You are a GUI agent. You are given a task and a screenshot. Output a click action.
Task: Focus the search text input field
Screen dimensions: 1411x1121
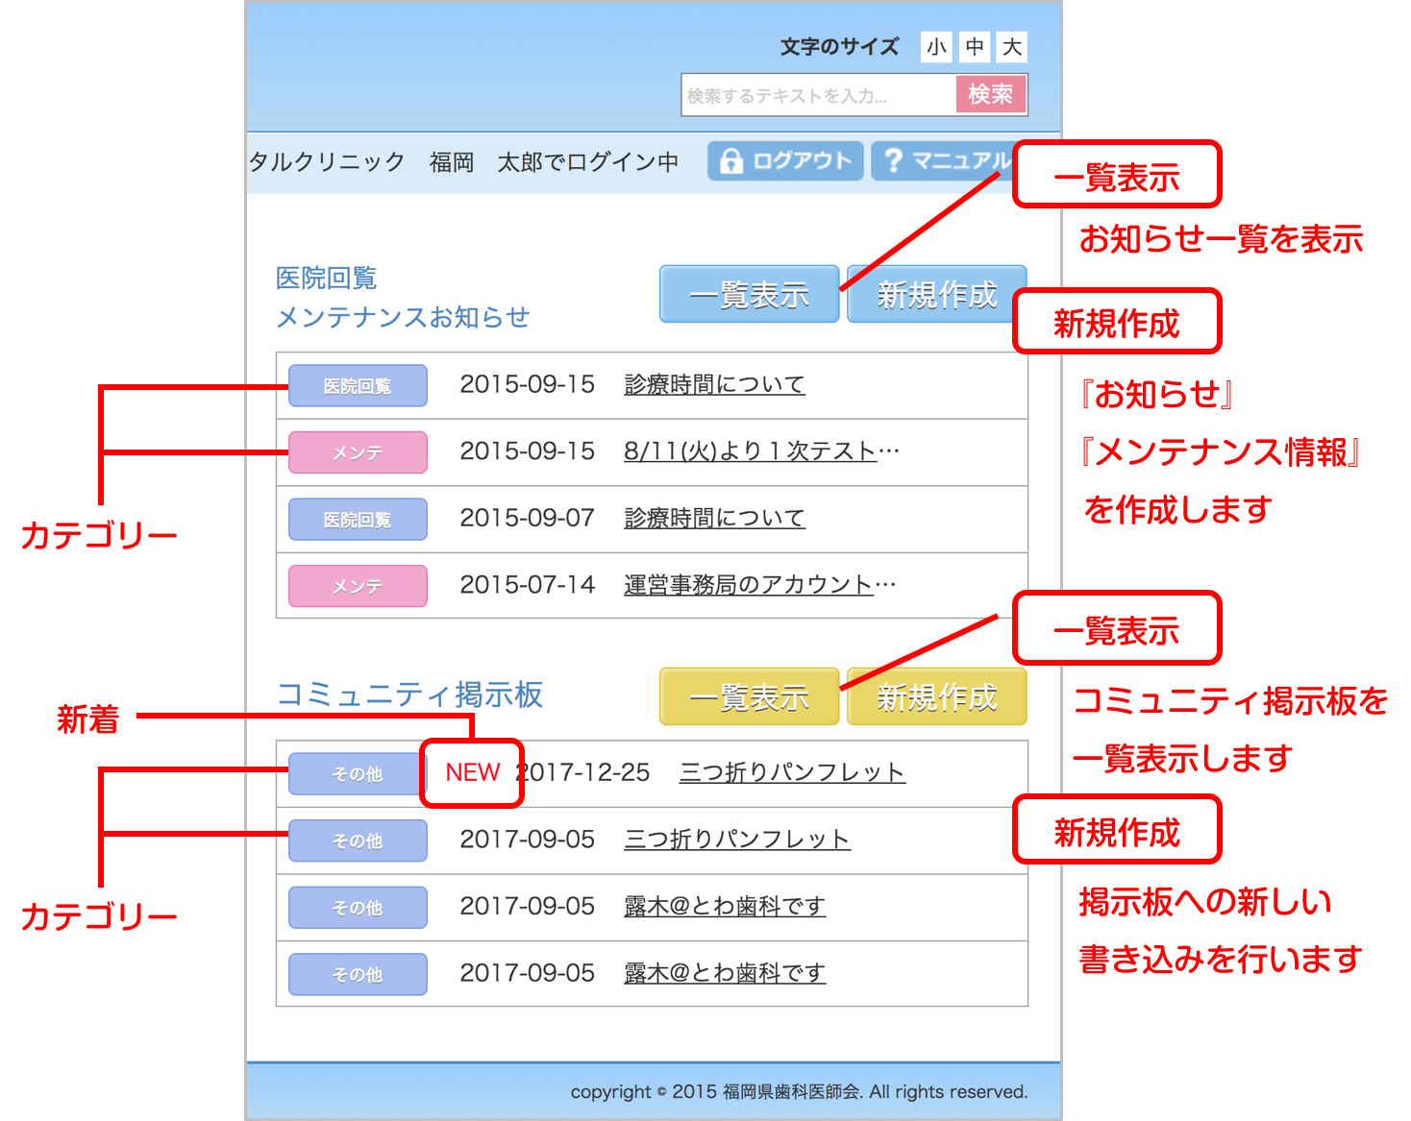click(817, 95)
